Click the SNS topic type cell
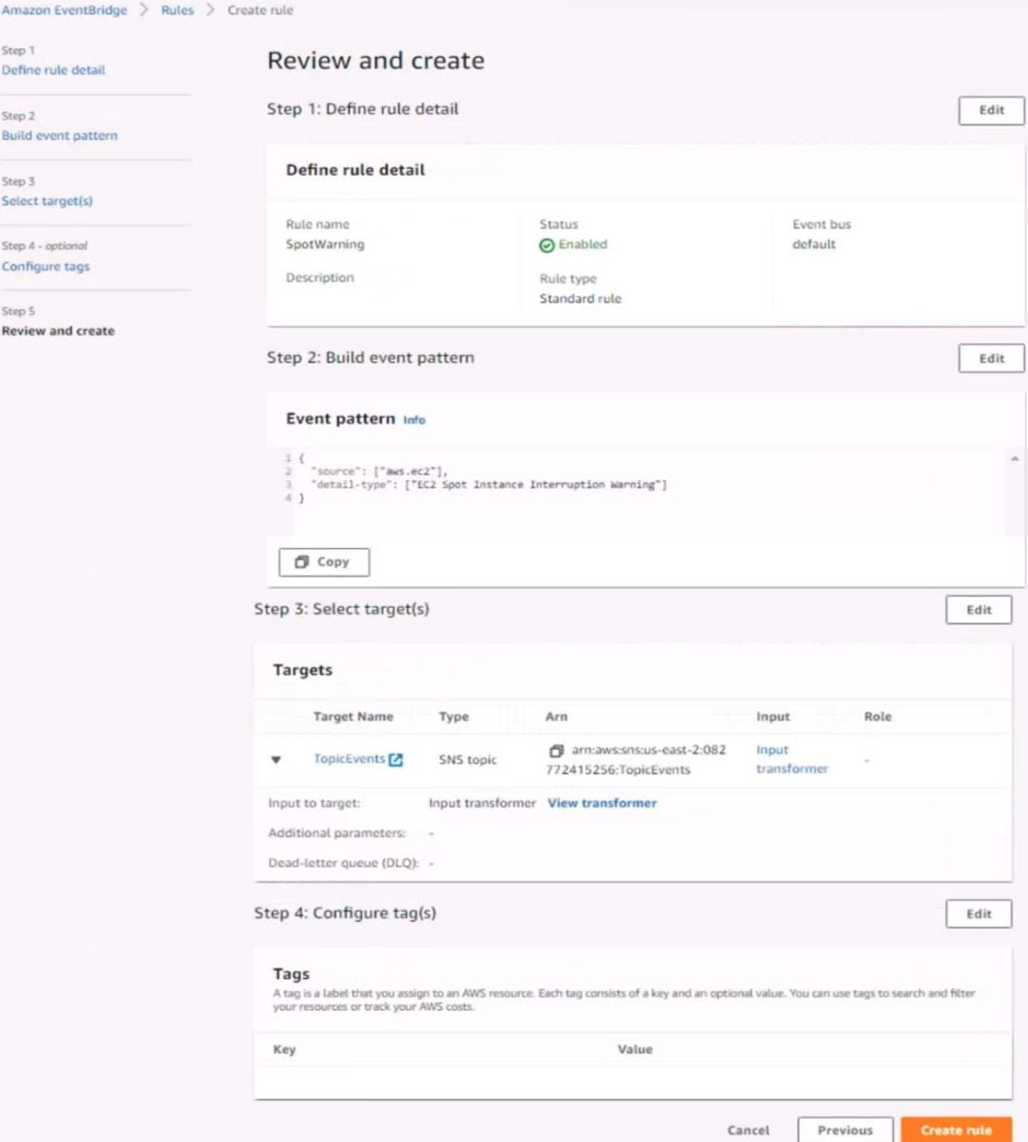This screenshot has width=1028, height=1142. [x=468, y=760]
